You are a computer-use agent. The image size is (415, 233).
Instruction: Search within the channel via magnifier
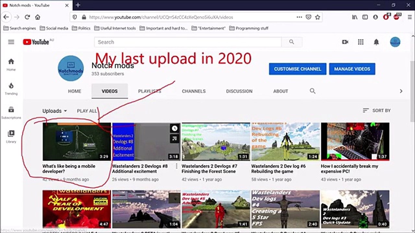(313, 91)
